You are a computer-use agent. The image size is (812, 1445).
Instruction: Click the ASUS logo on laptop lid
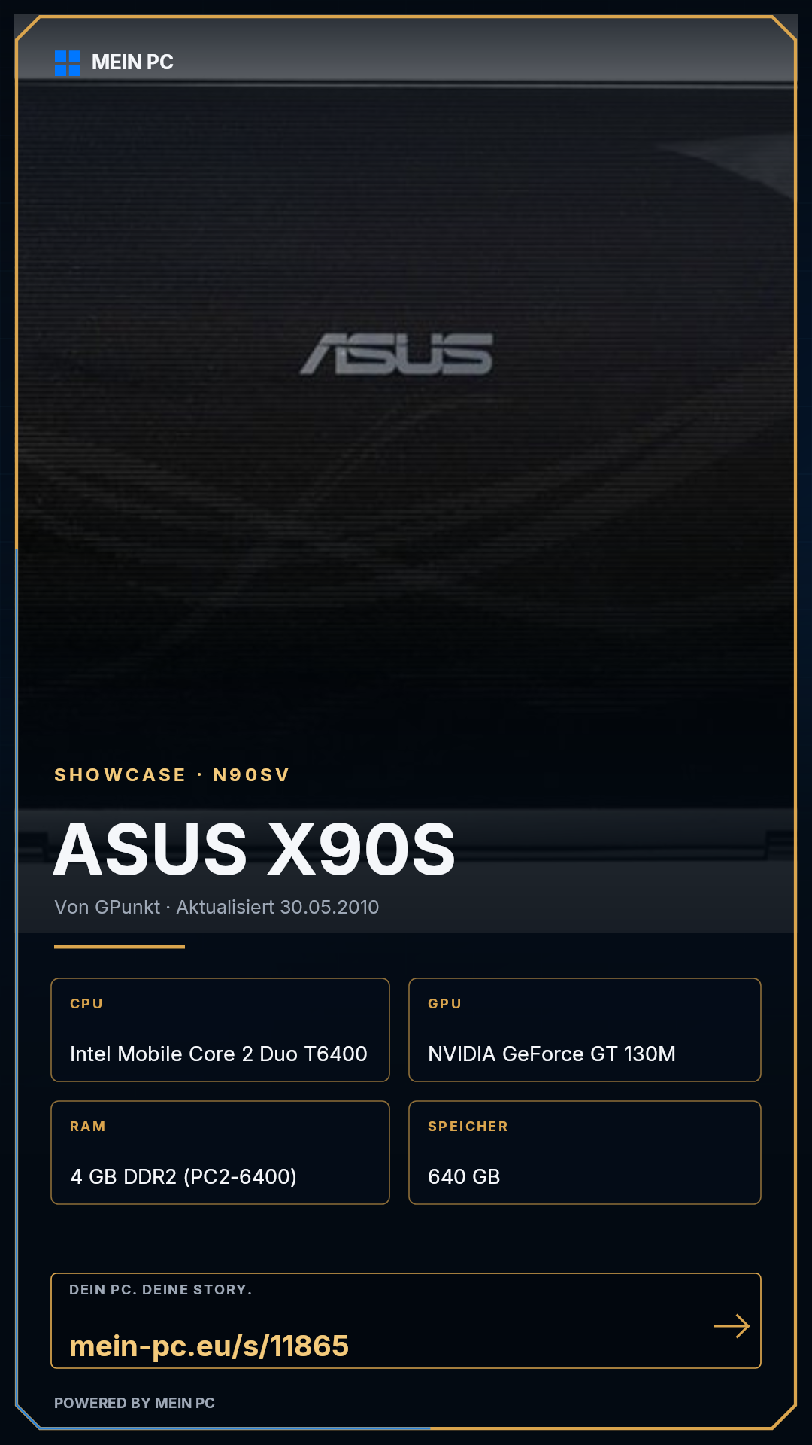396,354
